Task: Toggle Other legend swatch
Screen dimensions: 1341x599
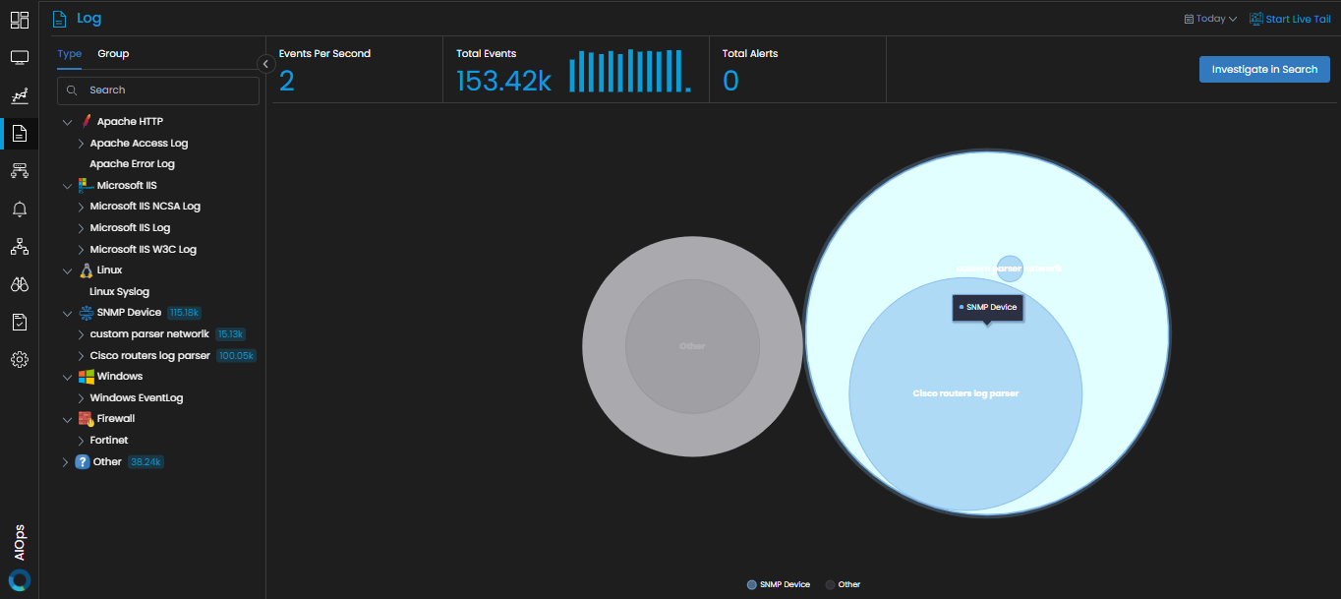Action: pos(830,585)
